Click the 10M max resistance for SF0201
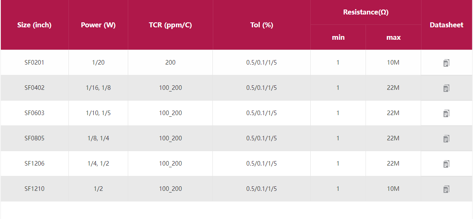473x219 pixels. point(393,63)
